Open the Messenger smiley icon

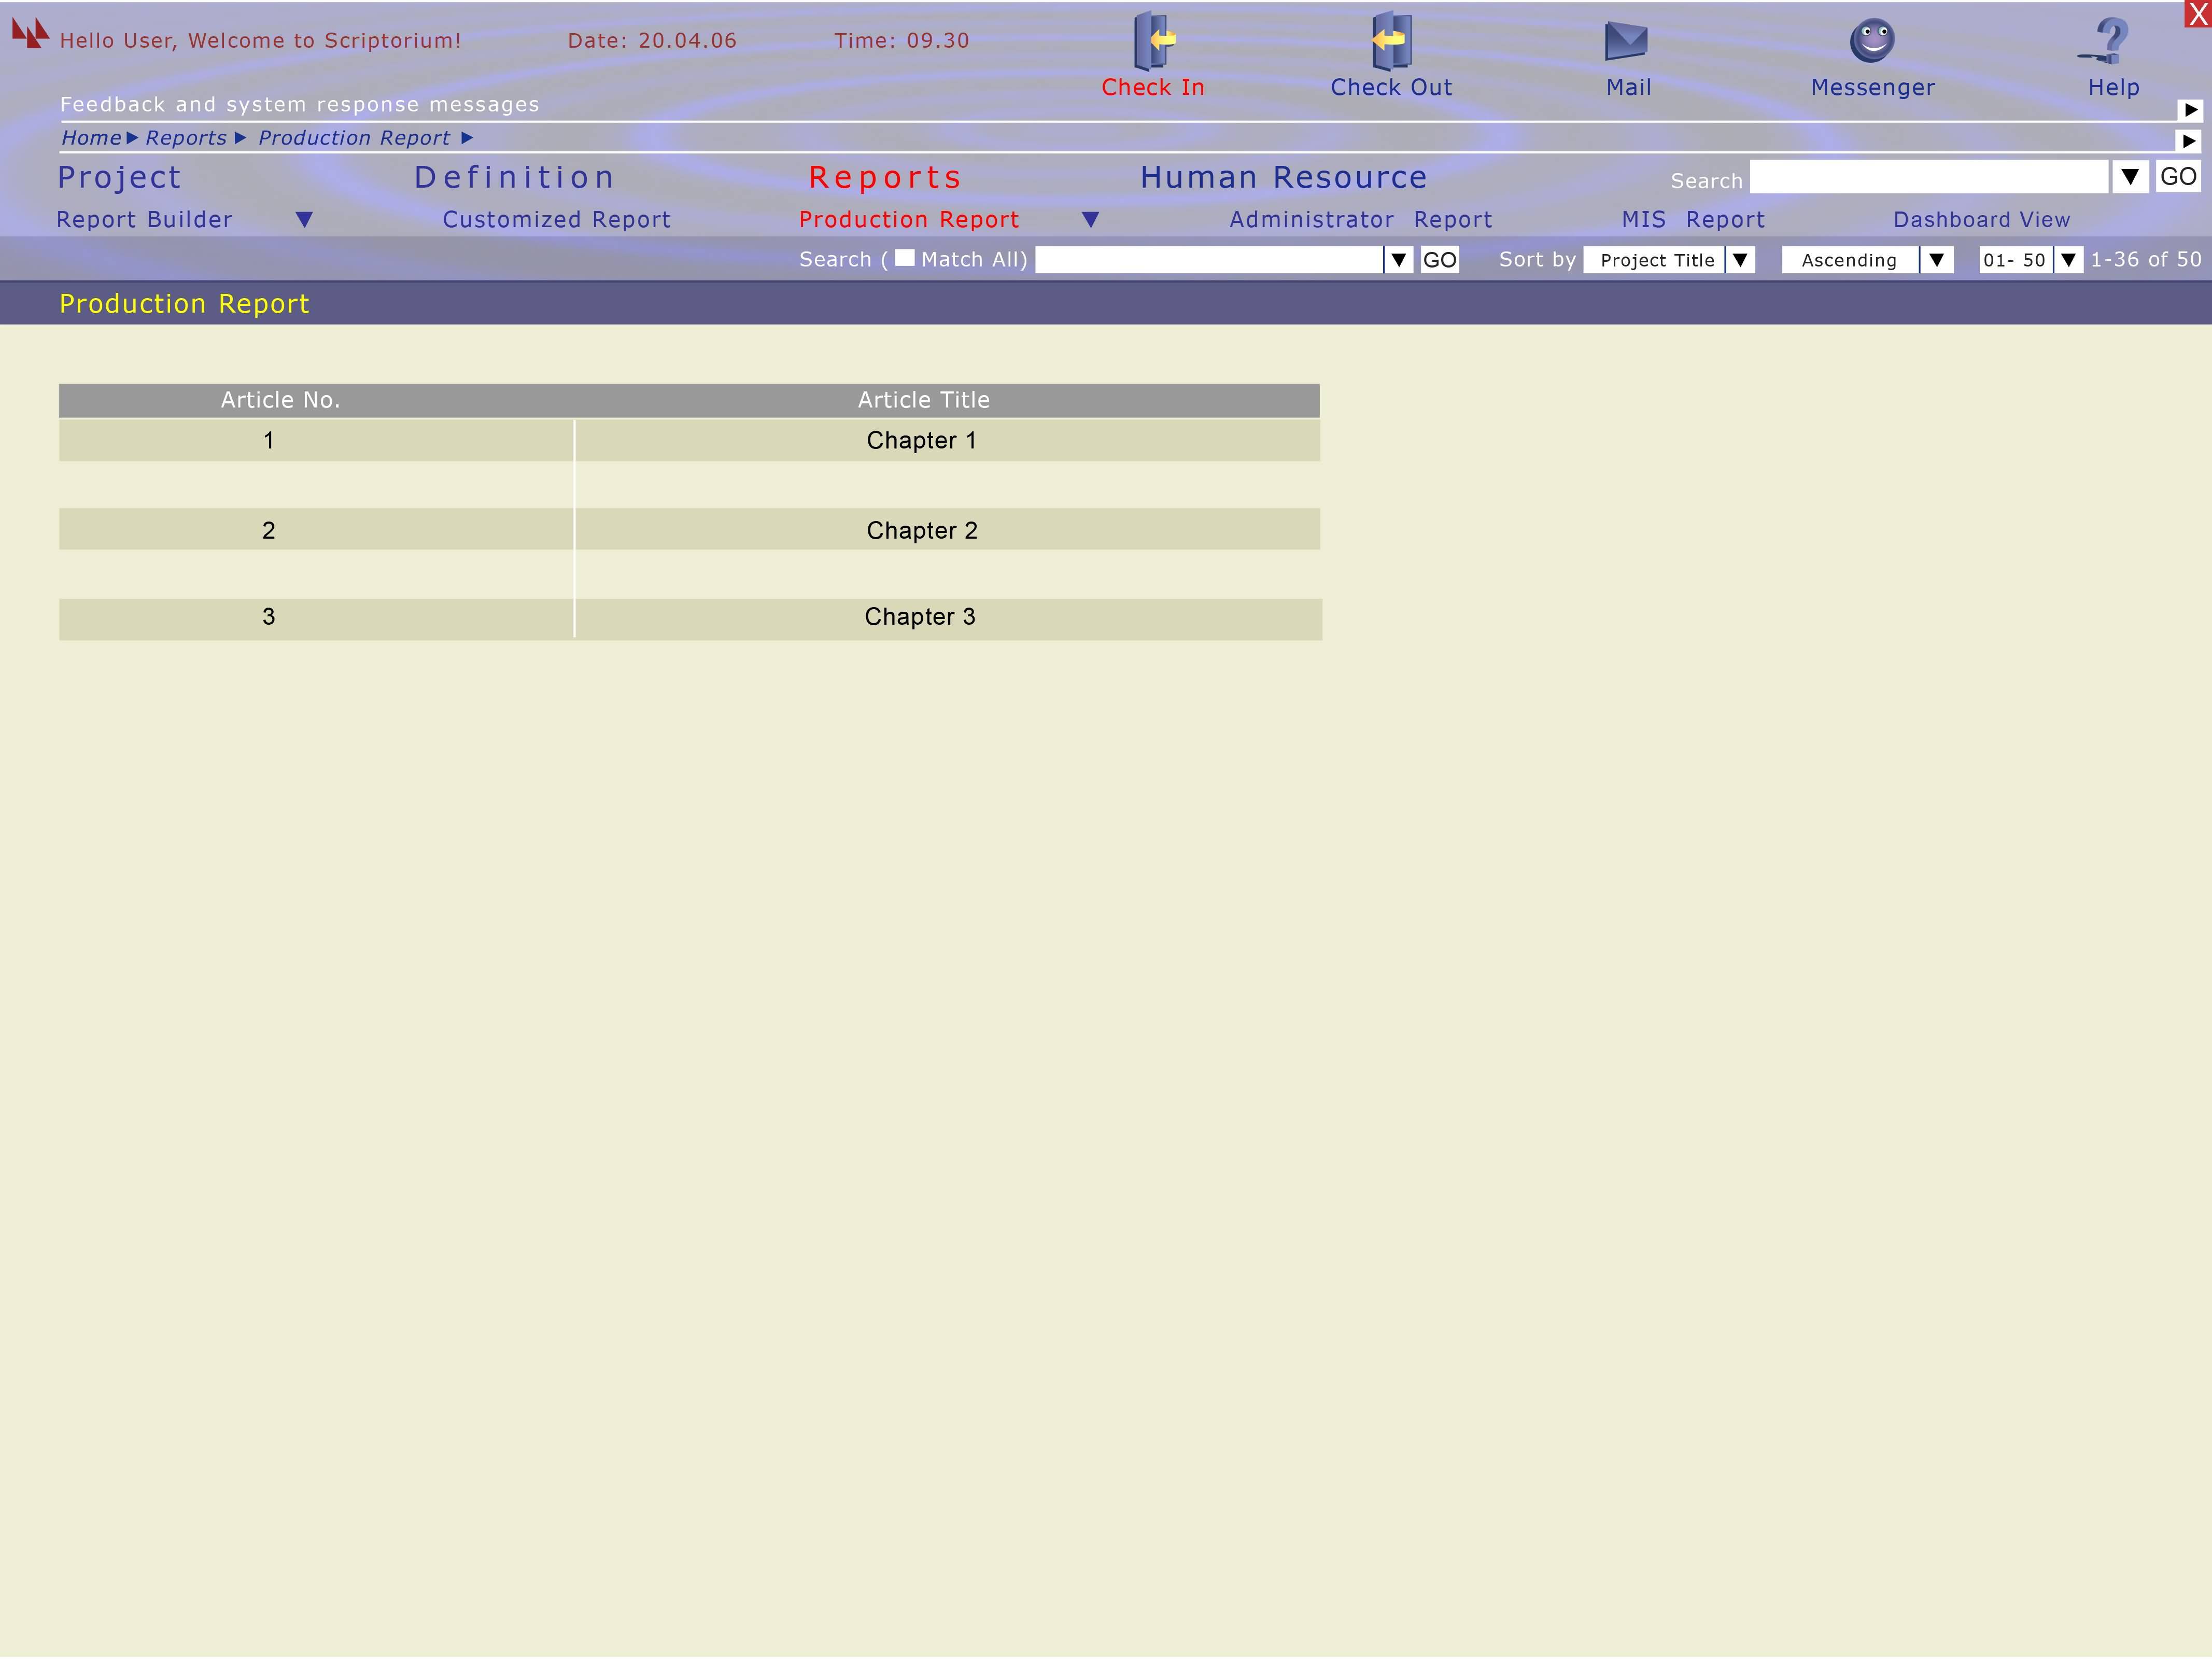(1872, 41)
